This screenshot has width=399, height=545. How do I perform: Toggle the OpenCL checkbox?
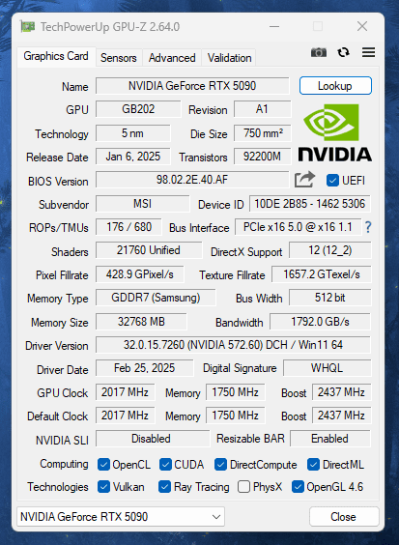[103, 465]
